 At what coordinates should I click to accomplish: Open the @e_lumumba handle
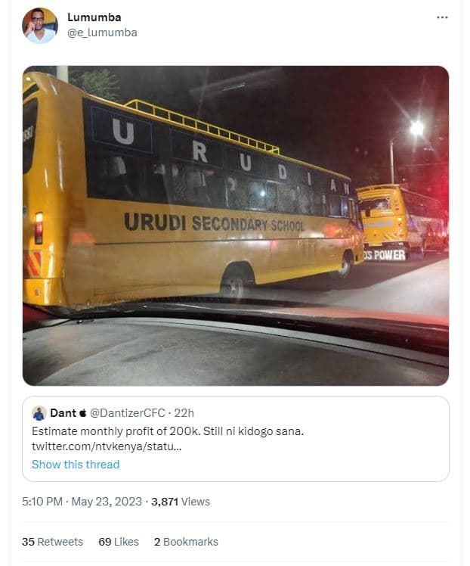pyautogui.click(x=102, y=33)
